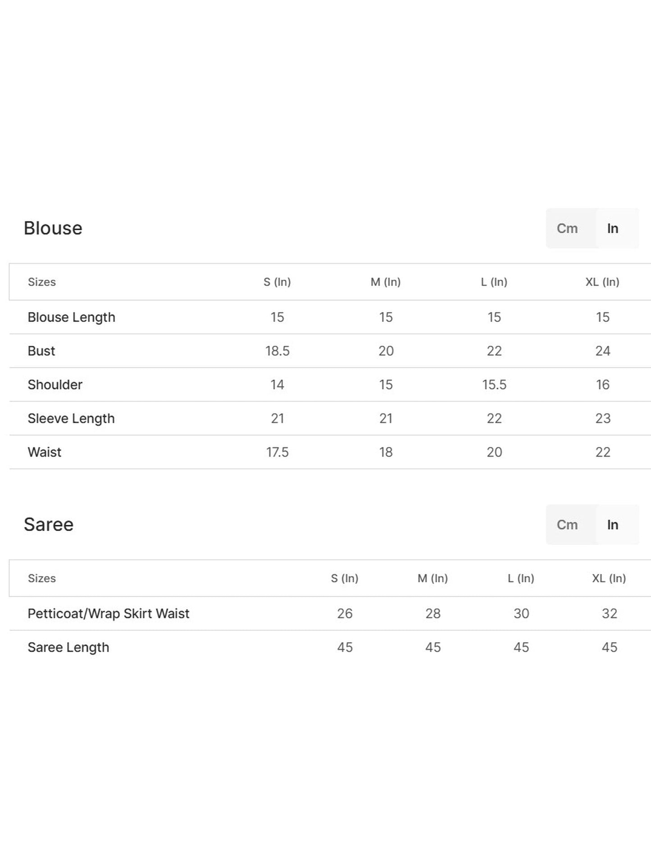Click the Bust row label
This screenshot has height=868, width=651.
pyautogui.click(x=41, y=351)
